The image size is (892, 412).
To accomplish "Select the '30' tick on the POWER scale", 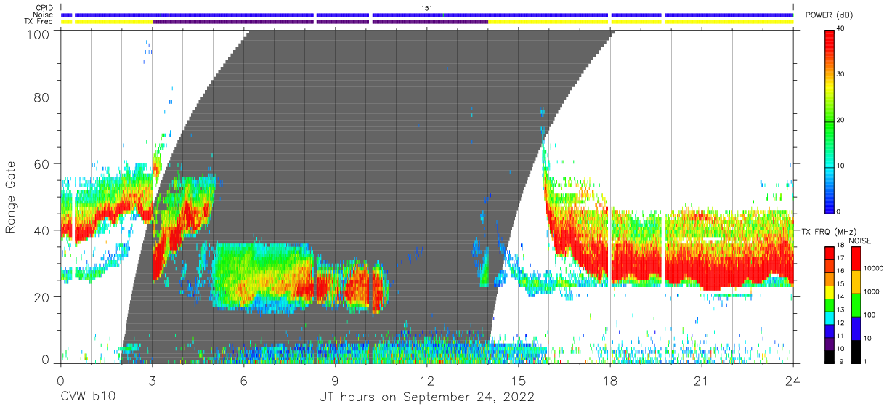I will pyautogui.click(x=841, y=75).
